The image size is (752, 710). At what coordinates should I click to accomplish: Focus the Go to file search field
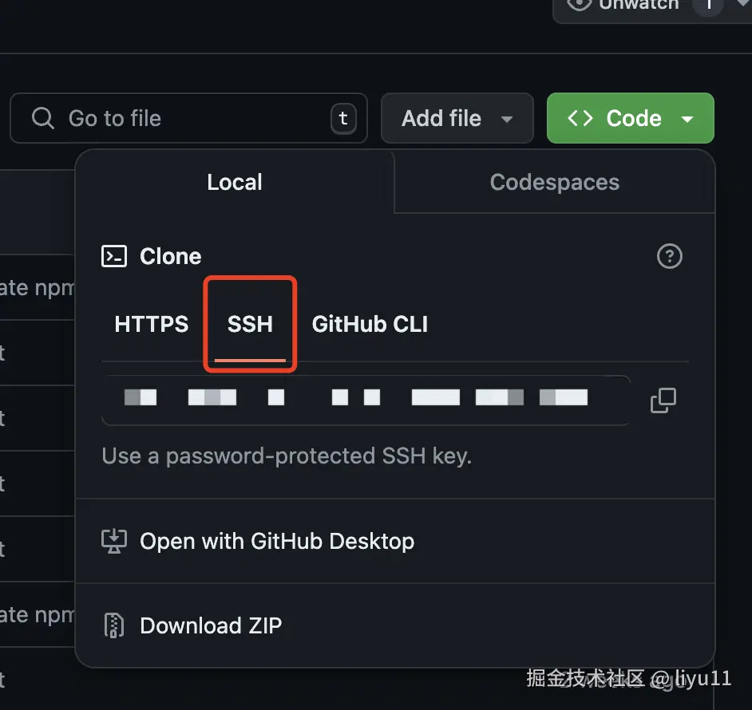[188, 118]
